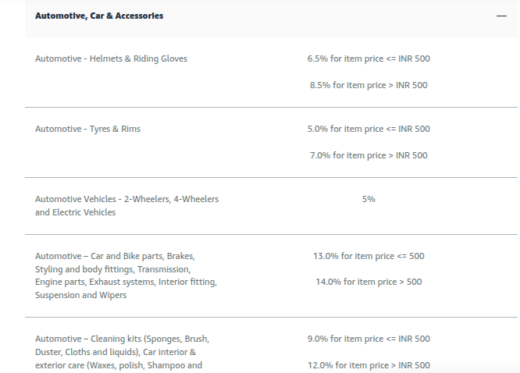This screenshot has height=373, width=520.
Task: Select the Cleaning kits (Sponges, Brush text
Action: [x=122, y=339]
